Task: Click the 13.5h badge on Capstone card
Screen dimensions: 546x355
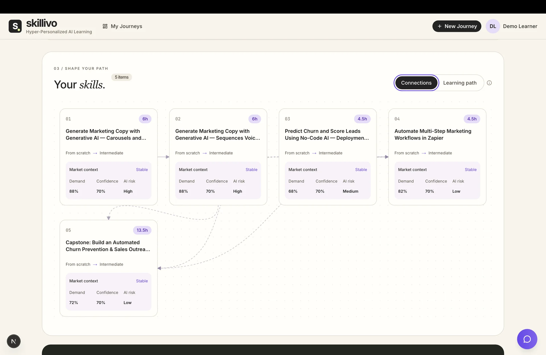Action: pyautogui.click(x=142, y=230)
